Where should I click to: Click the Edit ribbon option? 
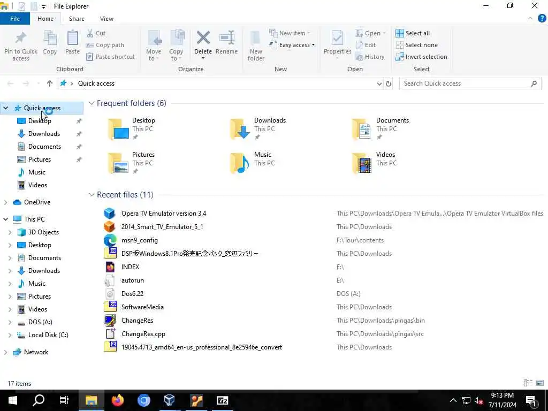pos(366,45)
